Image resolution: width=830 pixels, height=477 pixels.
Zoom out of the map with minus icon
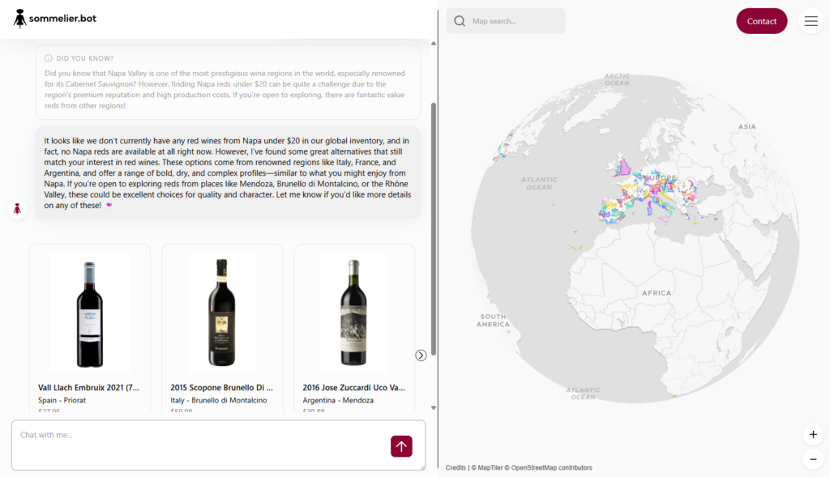click(813, 459)
